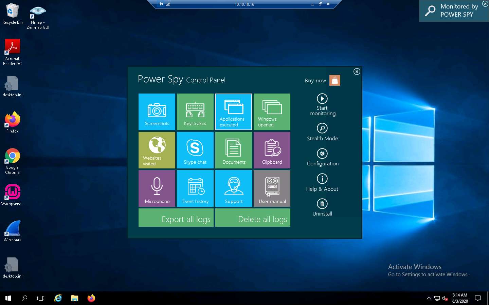Launch Internet Explorer from taskbar
Screen dimensions: 489x305
(58, 298)
